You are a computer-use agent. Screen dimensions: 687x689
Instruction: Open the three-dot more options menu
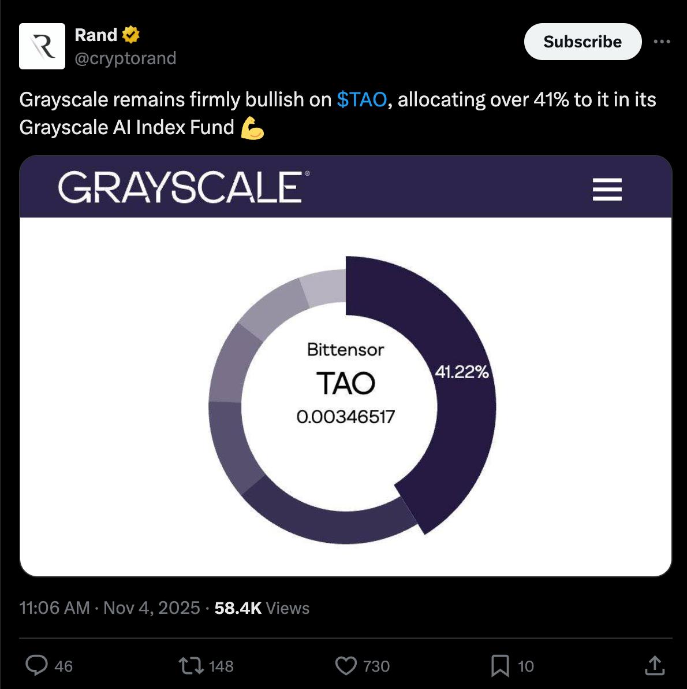[x=662, y=42]
